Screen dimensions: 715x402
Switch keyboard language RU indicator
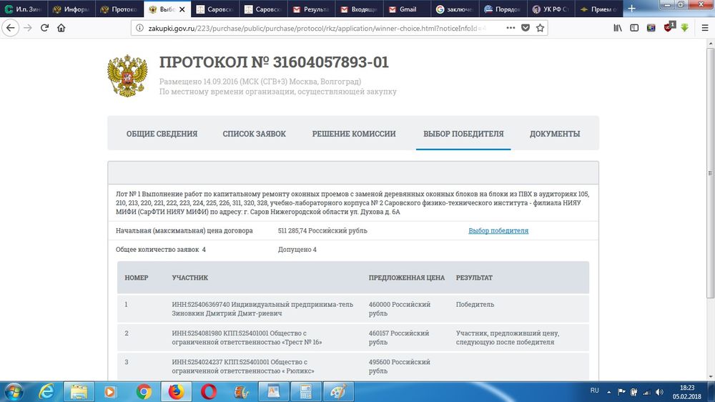(x=594, y=391)
